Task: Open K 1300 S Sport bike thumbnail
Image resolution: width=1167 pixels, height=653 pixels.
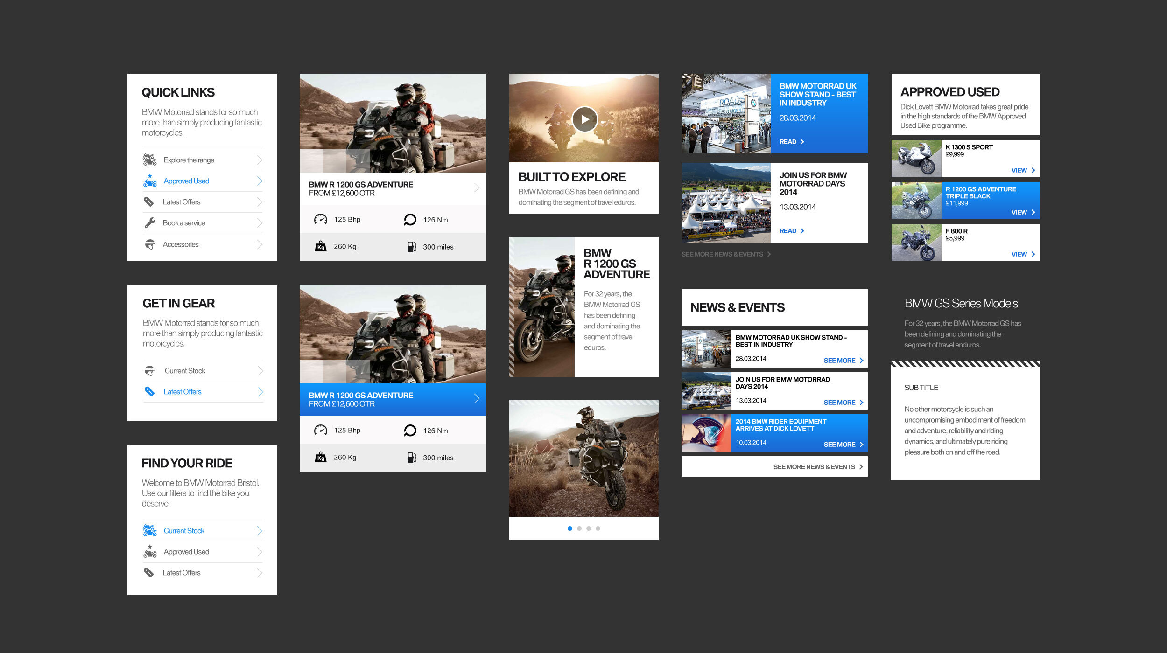Action: pos(916,159)
